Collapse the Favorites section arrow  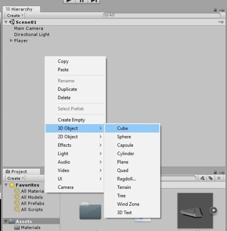coord(6,185)
